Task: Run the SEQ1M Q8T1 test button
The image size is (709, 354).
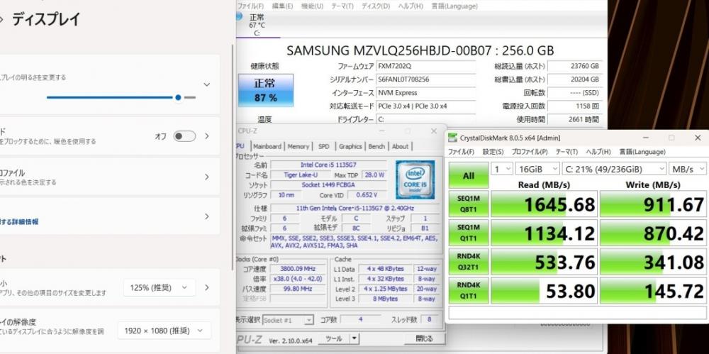Action: [469, 204]
